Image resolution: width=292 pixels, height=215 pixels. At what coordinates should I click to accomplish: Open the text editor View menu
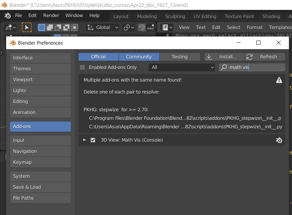tap(184, 27)
